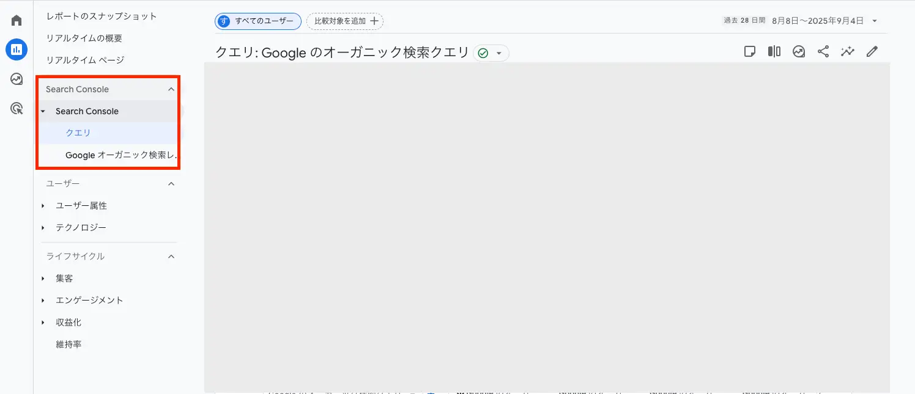The height and width of the screenshot is (394, 915).
Task: Click the edit comparisons columns icon
Action: click(774, 52)
